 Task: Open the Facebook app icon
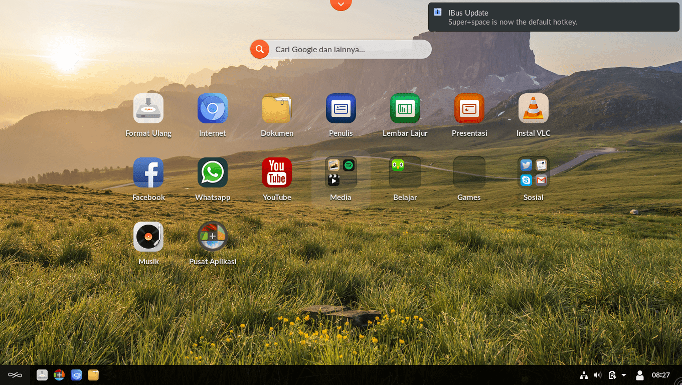pos(148,172)
